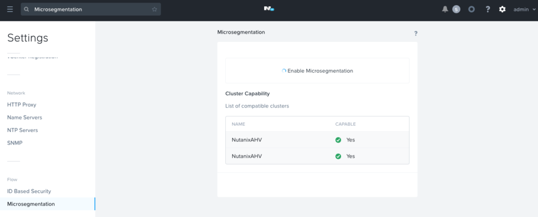Open the hamburger main menu

(10, 9)
